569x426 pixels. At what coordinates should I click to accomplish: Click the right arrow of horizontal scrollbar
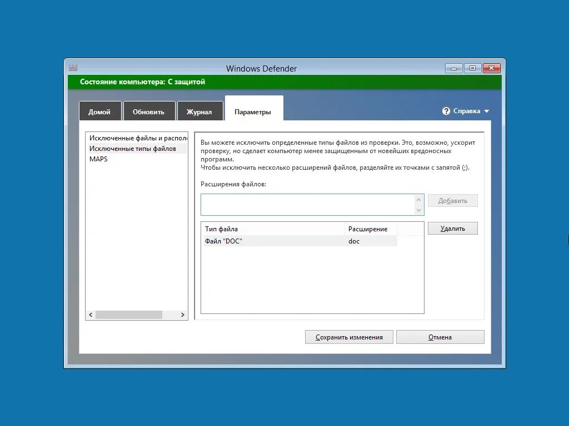(182, 315)
